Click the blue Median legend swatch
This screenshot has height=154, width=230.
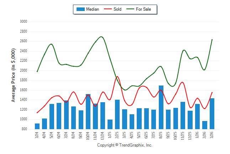[x=80, y=9]
